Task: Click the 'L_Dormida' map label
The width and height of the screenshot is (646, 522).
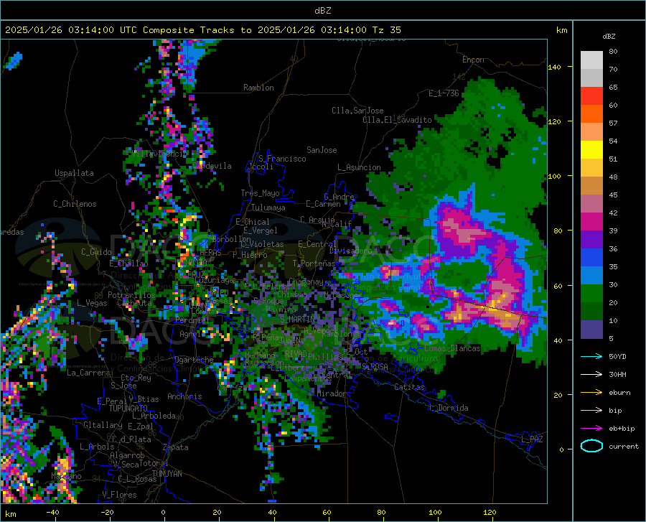Action: tap(448, 408)
